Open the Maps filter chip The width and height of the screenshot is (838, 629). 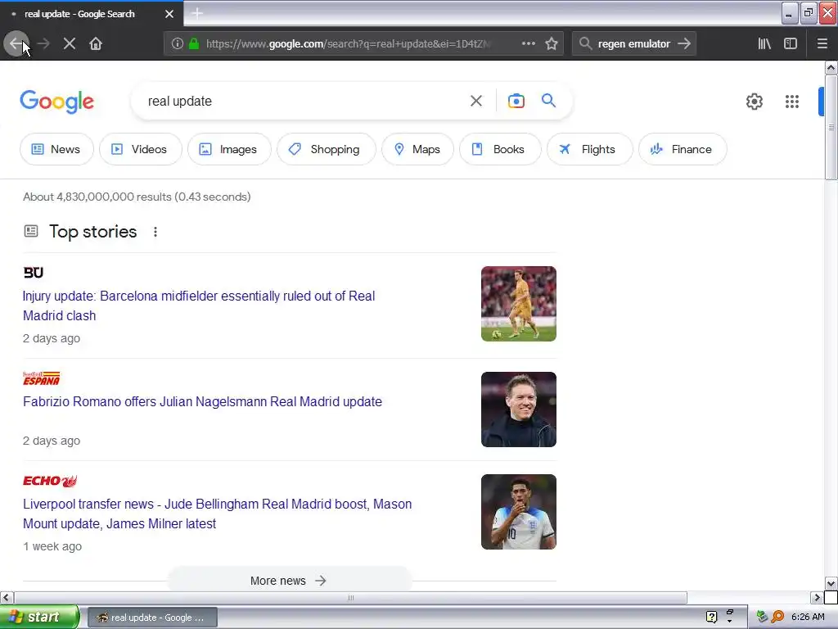pos(417,149)
